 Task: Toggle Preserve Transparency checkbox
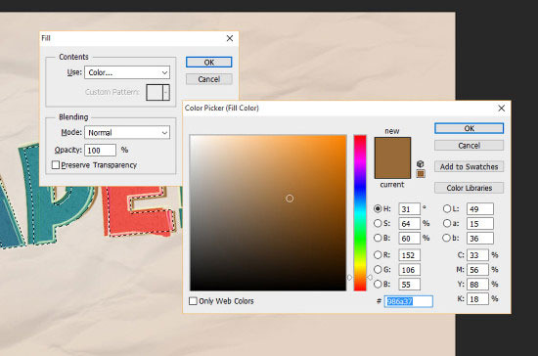coord(56,165)
